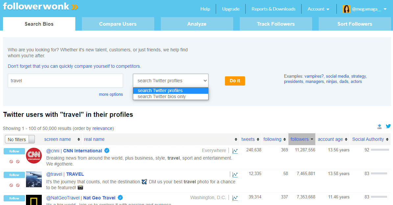Select search Twitter profiles option
The image size is (393, 205).
(x=171, y=90)
